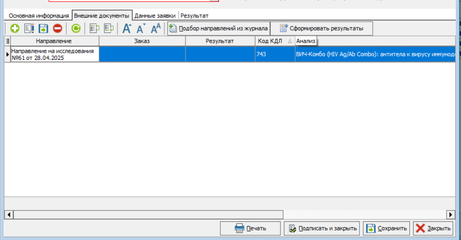Click the green add record icon
The height and width of the screenshot is (240, 461).
click(14, 29)
